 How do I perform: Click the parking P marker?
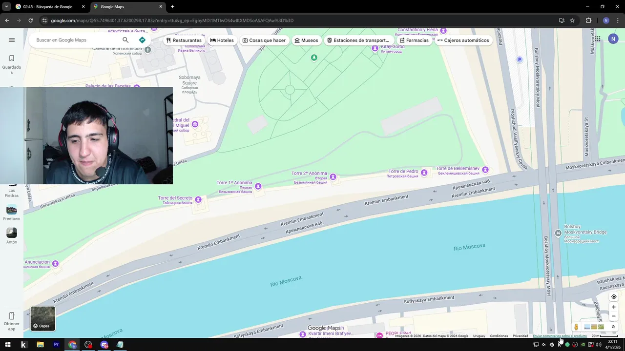(x=520, y=59)
